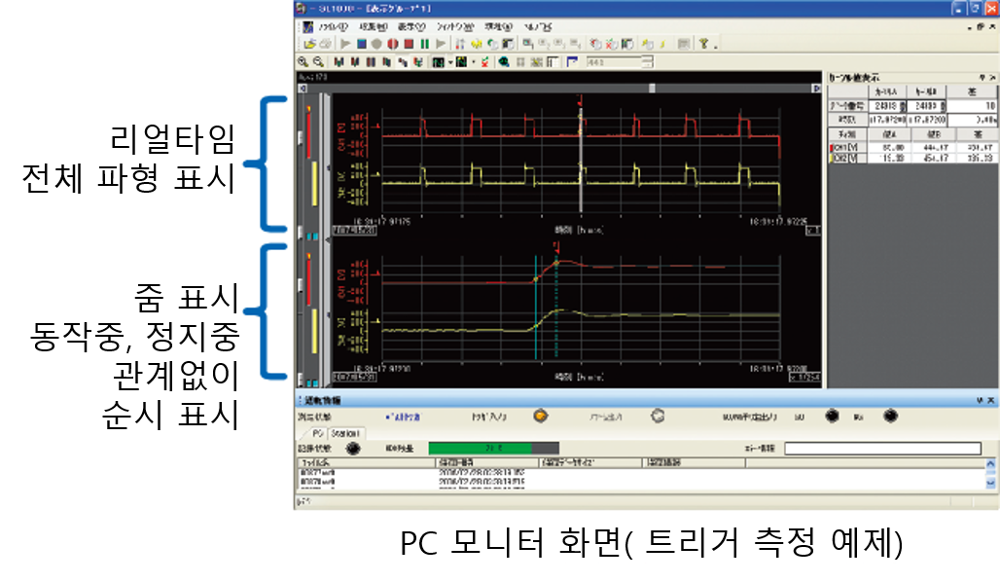The image size is (1000, 582).
Task: Click the first black waveform display icon
Action: coord(438,62)
